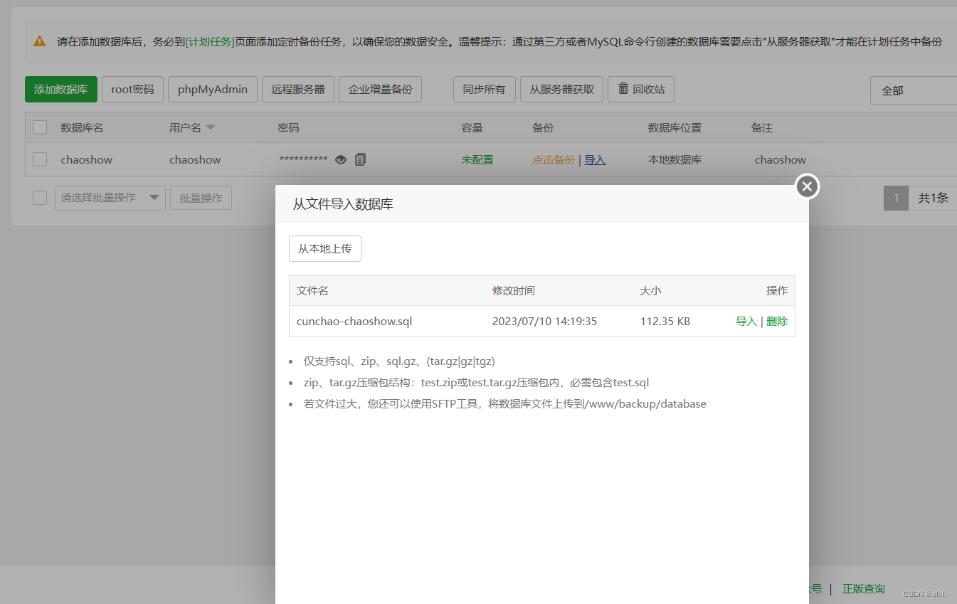Open the 请选择批量操作 dropdown
Image resolution: width=957 pixels, height=604 pixels.
[110, 198]
